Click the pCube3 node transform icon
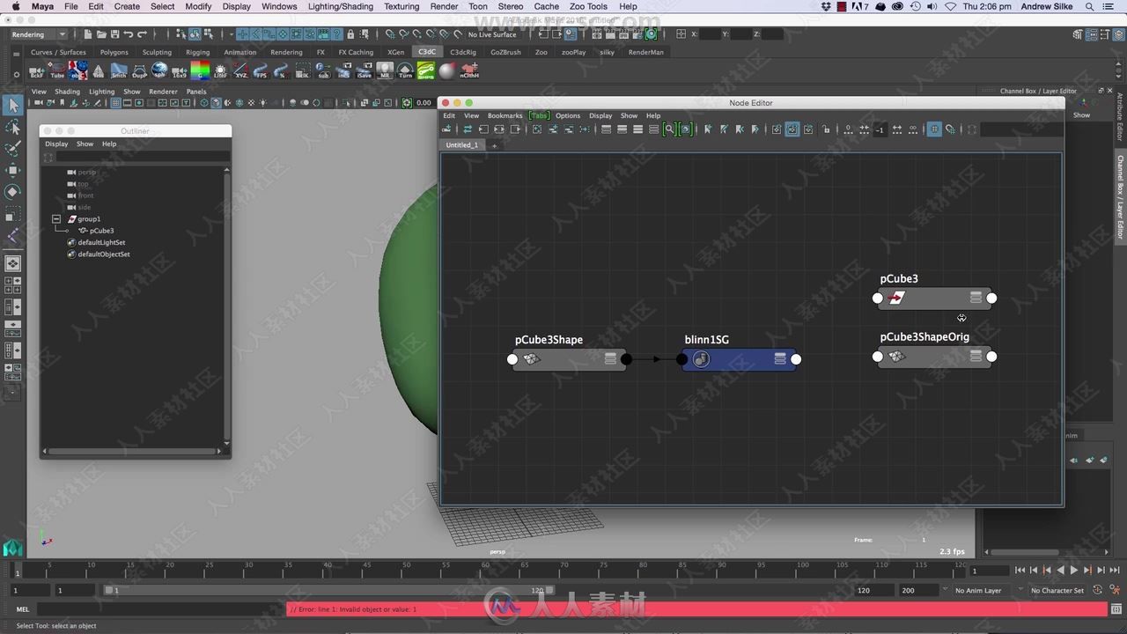The height and width of the screenshot is (634, 1127). (896, 298)
